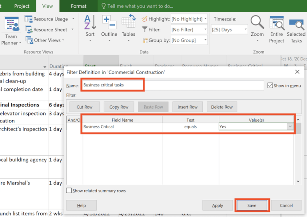Select the architect's inspection task
307x217 pixels.
(x=24, y=129)
